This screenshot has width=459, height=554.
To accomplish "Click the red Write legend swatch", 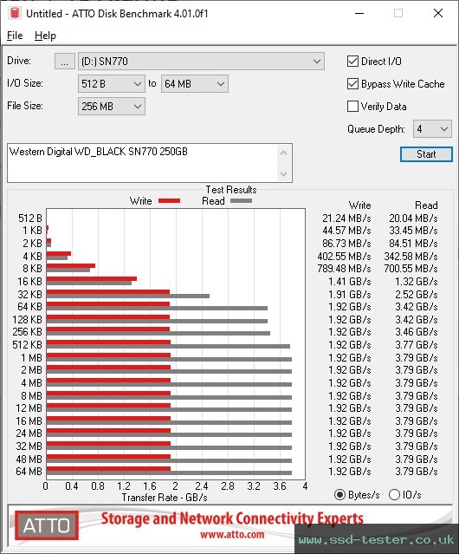I will click(x=170, y=201).
